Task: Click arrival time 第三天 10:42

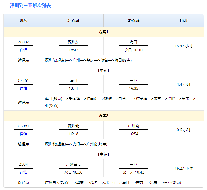Action: point(134,172)
